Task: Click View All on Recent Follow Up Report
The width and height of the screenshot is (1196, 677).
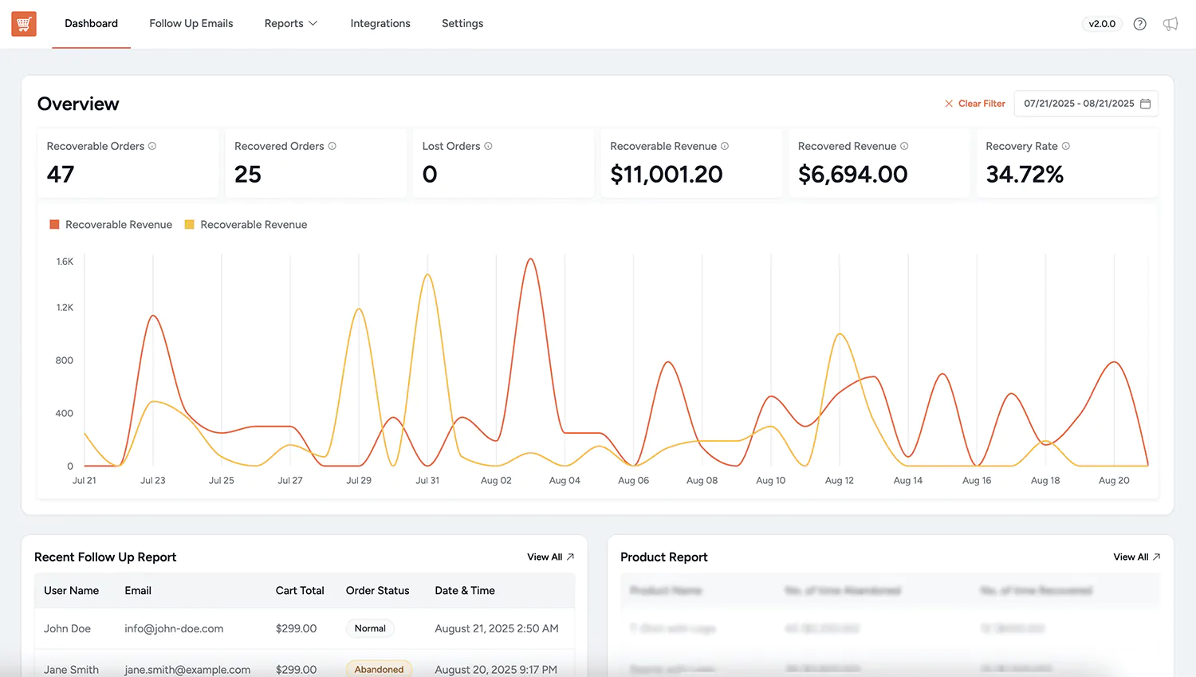Action: 549,557
